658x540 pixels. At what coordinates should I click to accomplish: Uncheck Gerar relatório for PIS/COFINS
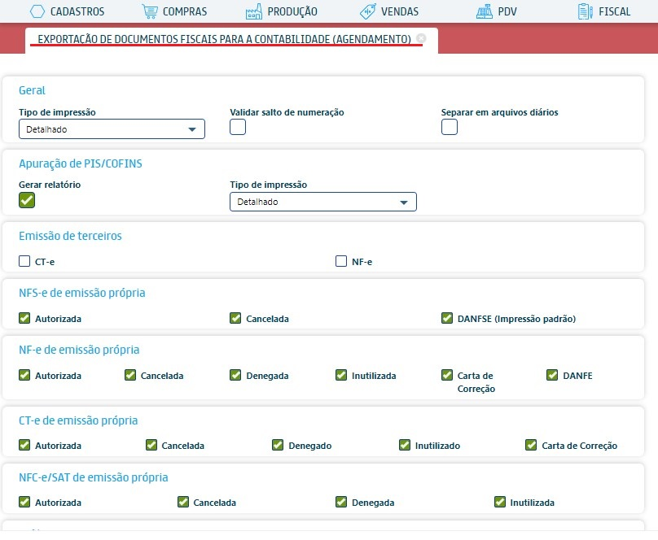(x=27, y=200)
